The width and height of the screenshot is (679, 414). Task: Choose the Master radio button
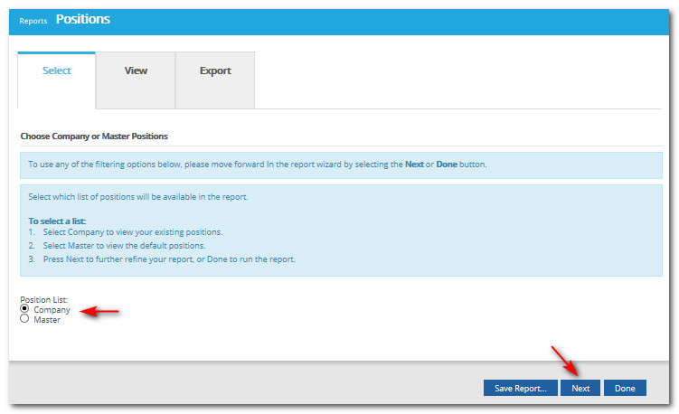pyautogui.click(x=24, y=319)
